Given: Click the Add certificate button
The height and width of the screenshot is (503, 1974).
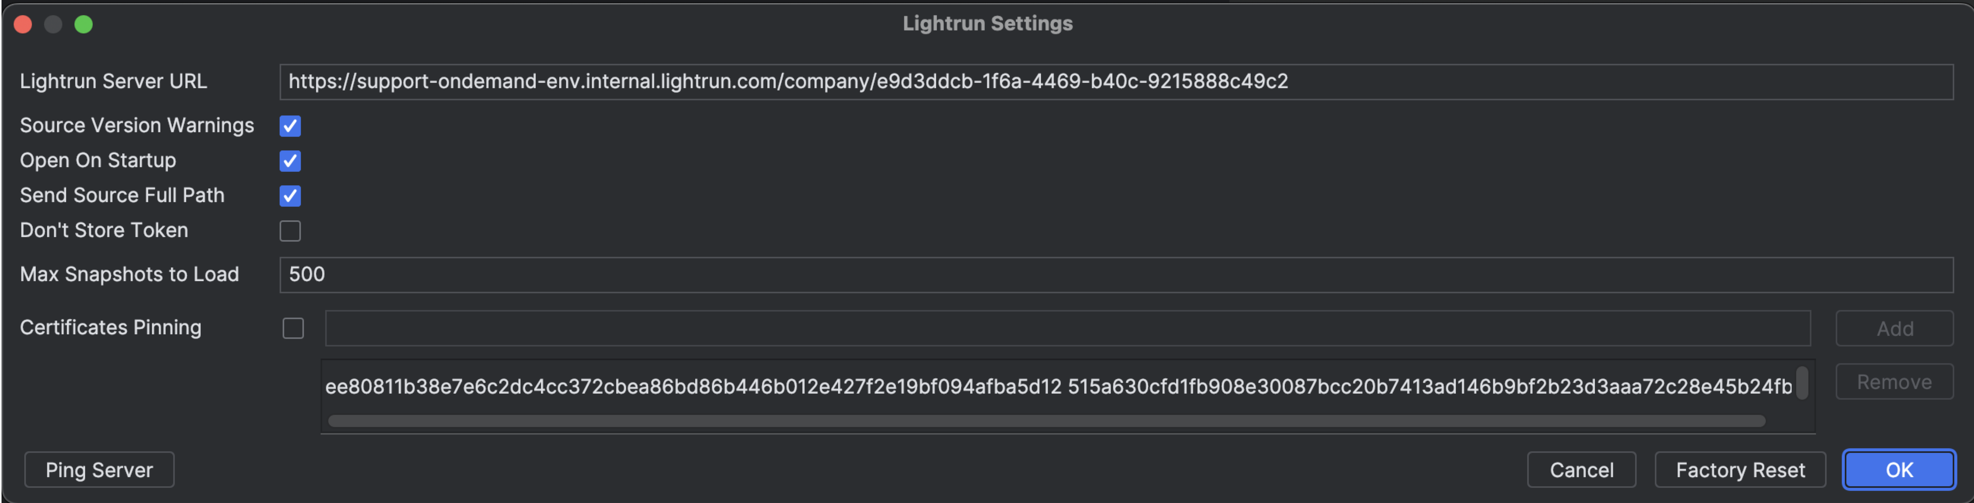Looking at the screenshot, I should pyautogui.click(x=1893, y=328).
